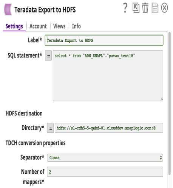The width and height of the screenshot is (173, 188).
Task: Click the Separator dropdown arrows
Action: (x=161, y=157)
